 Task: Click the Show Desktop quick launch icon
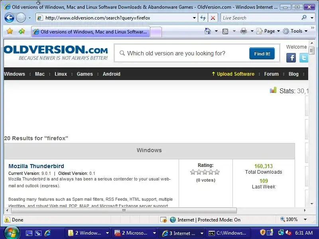point(29,233)
